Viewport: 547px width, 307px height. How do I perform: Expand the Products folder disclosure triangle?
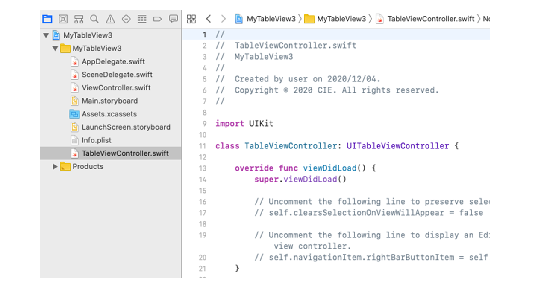click(55, 167)
